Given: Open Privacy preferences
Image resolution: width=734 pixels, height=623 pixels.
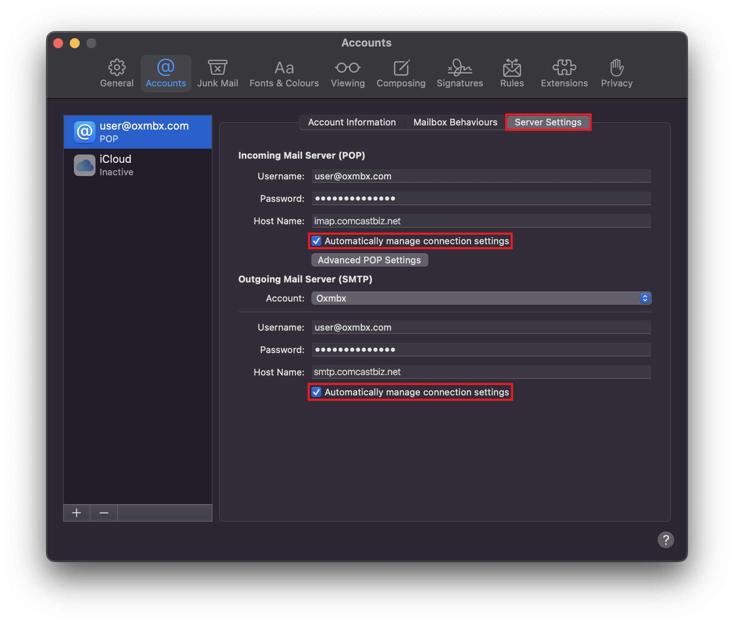Looking at the screenshot, I should 617,74.
